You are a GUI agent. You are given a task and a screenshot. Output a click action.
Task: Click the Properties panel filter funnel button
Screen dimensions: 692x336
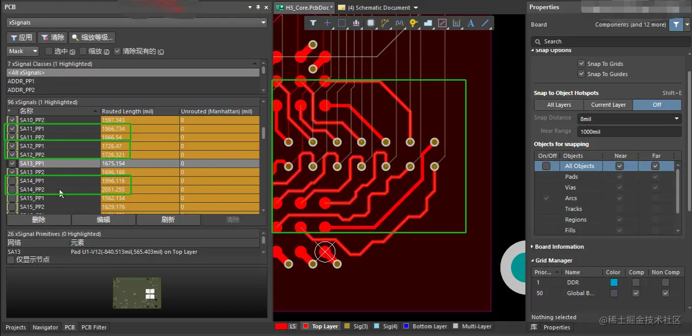click(676, 25)
